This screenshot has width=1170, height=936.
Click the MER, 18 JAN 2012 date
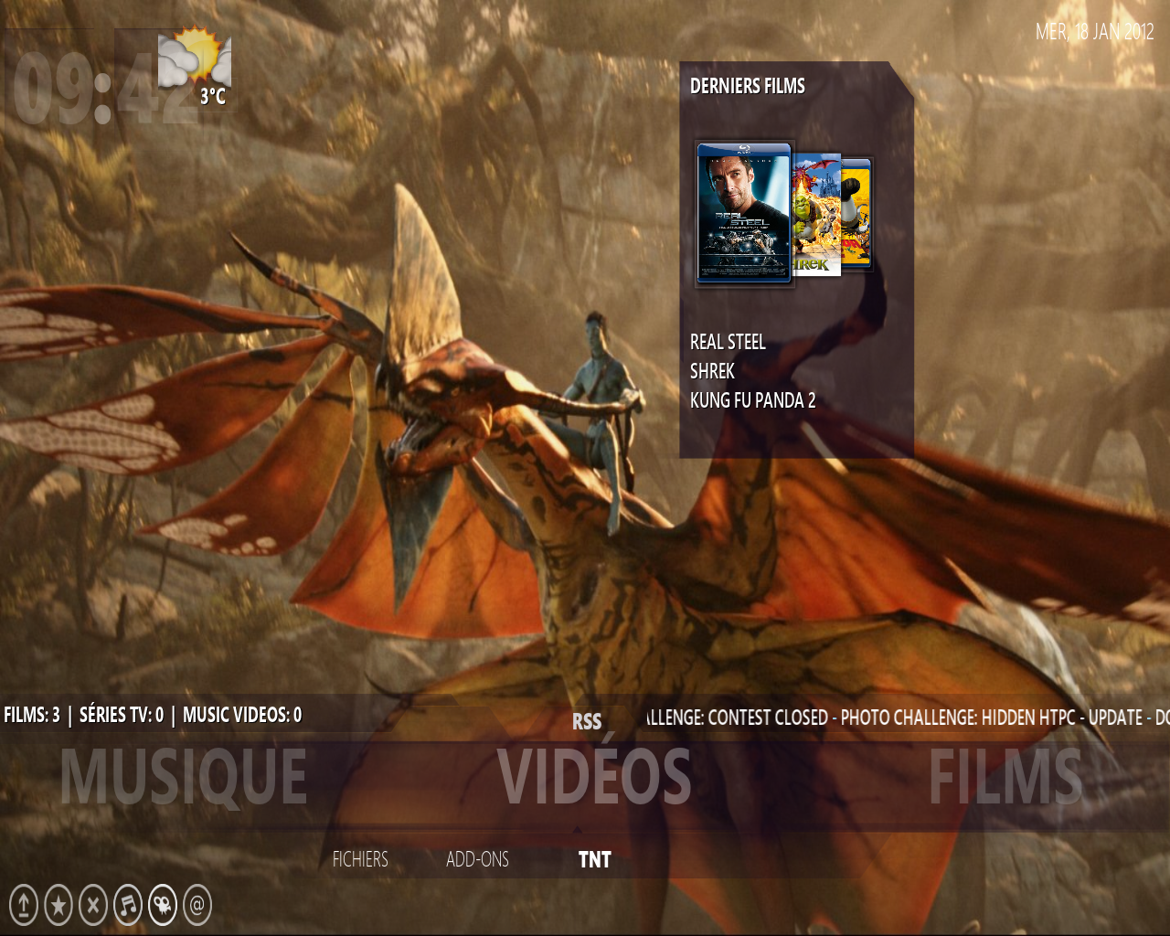tap(1095, 32)
